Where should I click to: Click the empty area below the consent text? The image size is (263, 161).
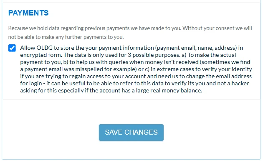[x=131, y=111]
